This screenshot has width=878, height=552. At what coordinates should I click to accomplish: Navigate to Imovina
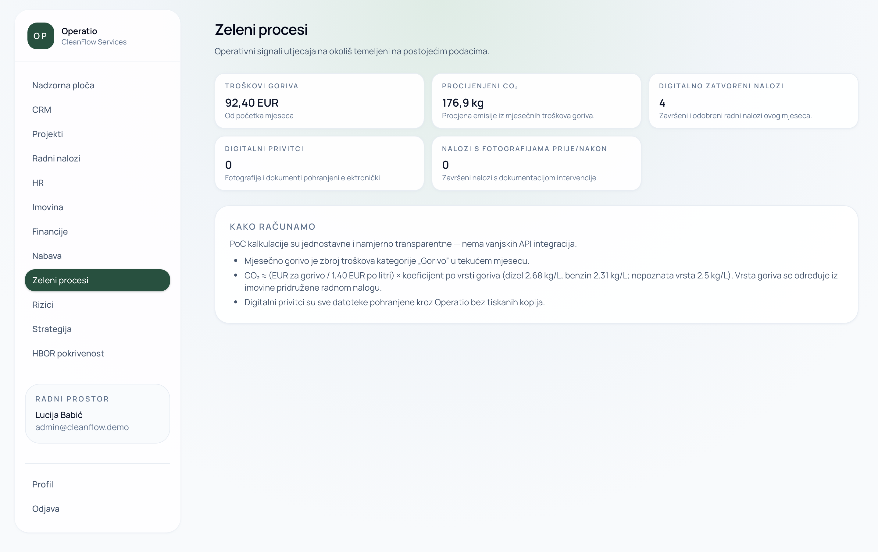[x=97, y=207]
